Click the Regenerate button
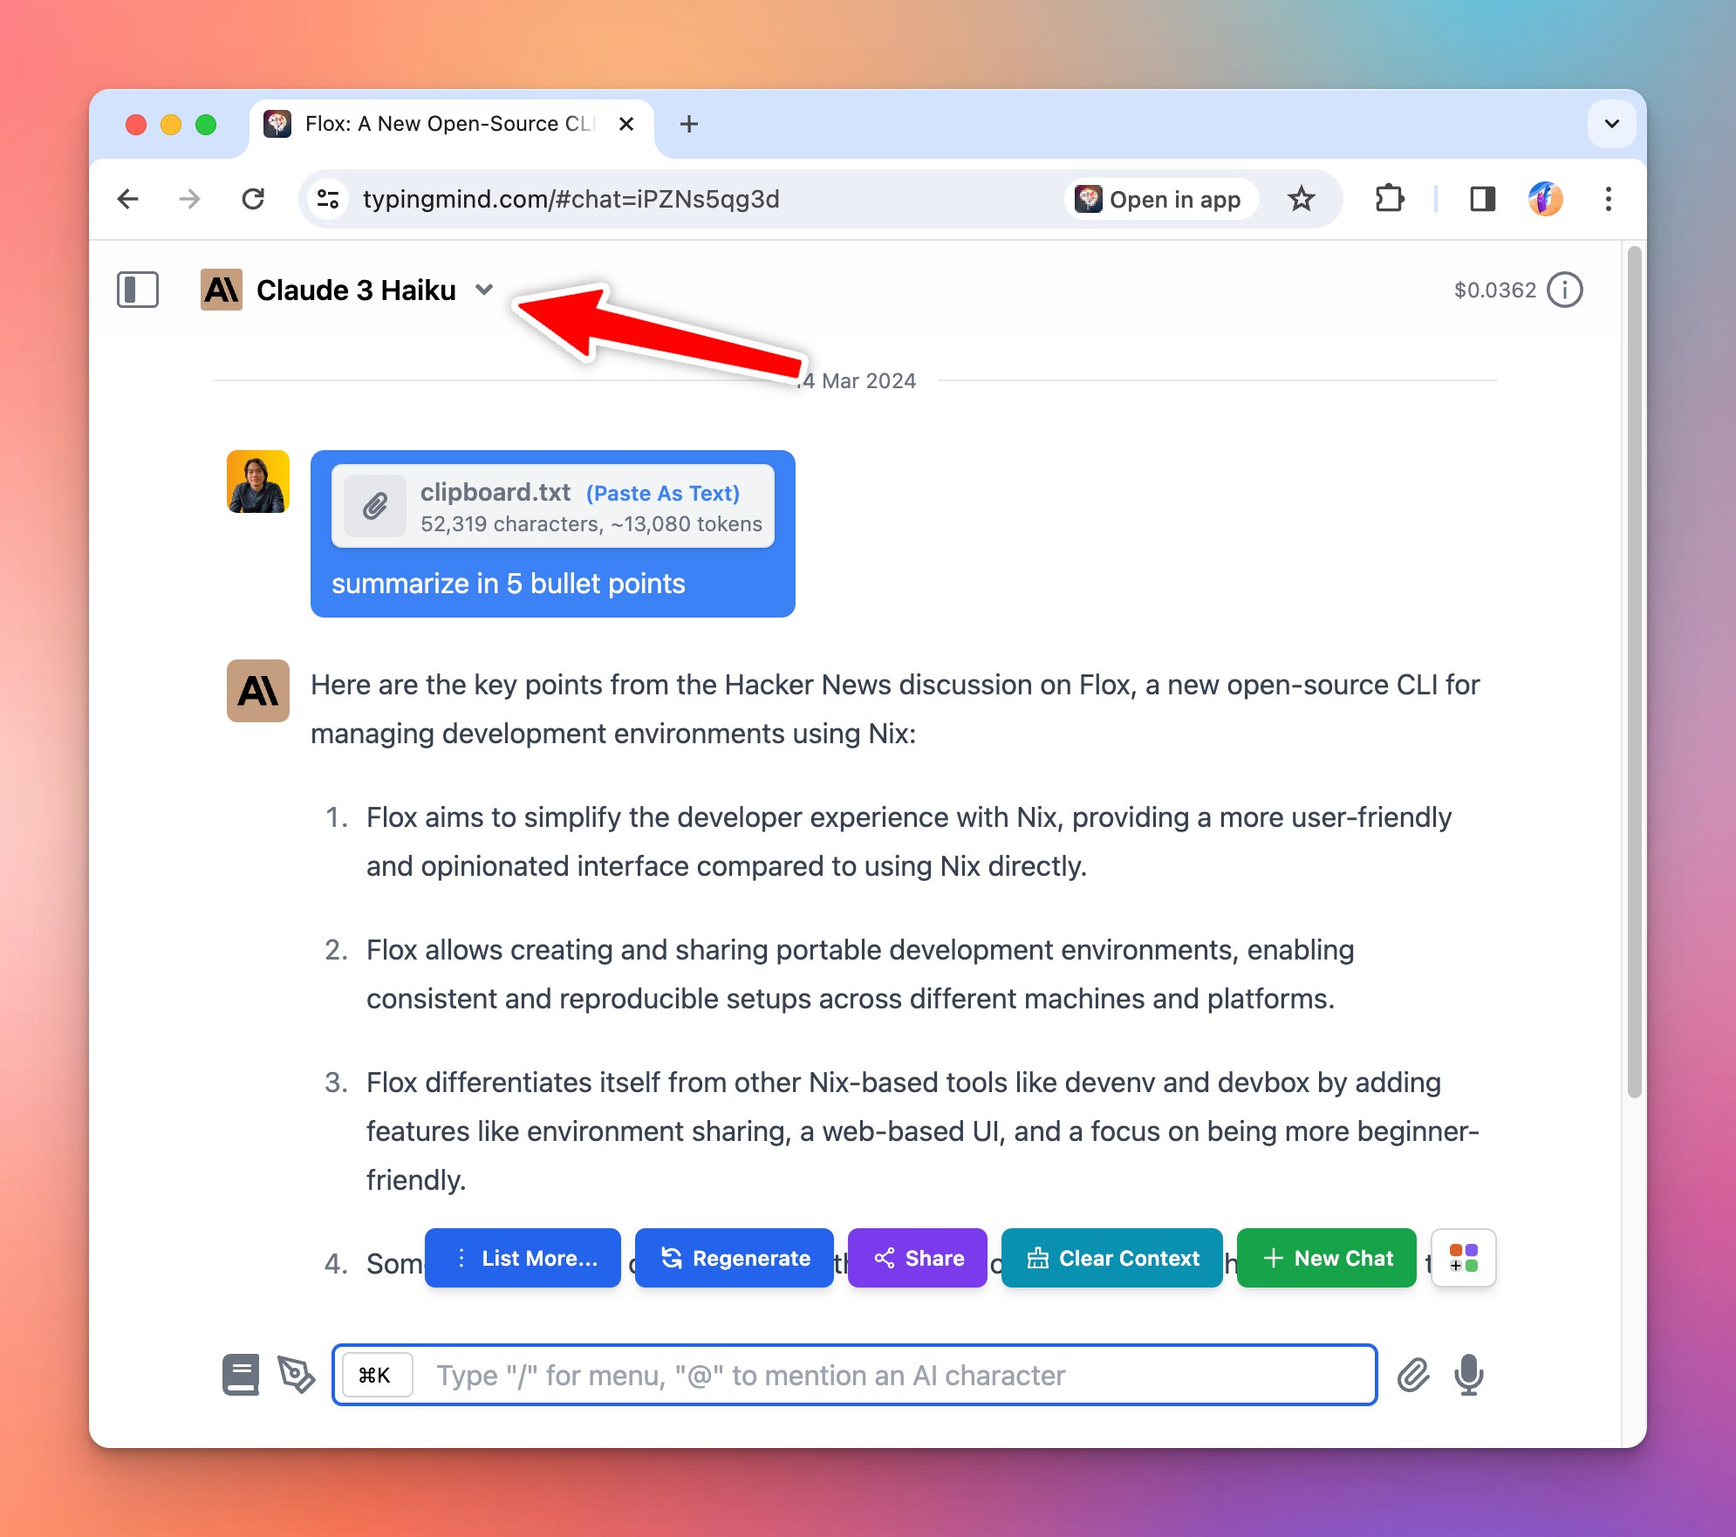 coord(735,1258)
